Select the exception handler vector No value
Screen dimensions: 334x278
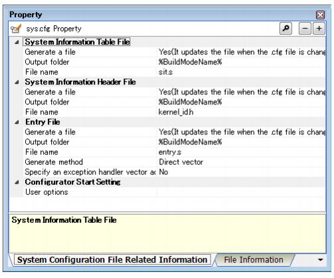(x=241, y=172)
